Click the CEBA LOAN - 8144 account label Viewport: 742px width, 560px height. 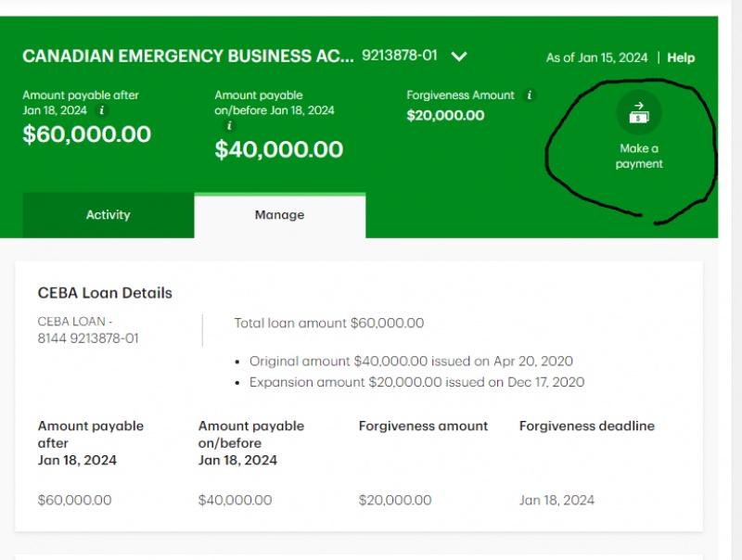(x=88, y=330)
